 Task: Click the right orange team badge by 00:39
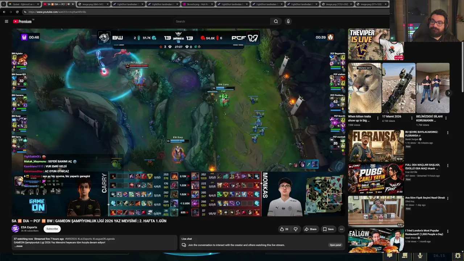330,37
